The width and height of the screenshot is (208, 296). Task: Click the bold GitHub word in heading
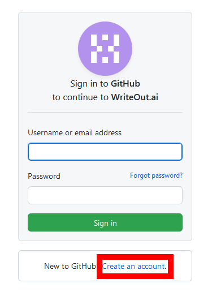(125, 84)
